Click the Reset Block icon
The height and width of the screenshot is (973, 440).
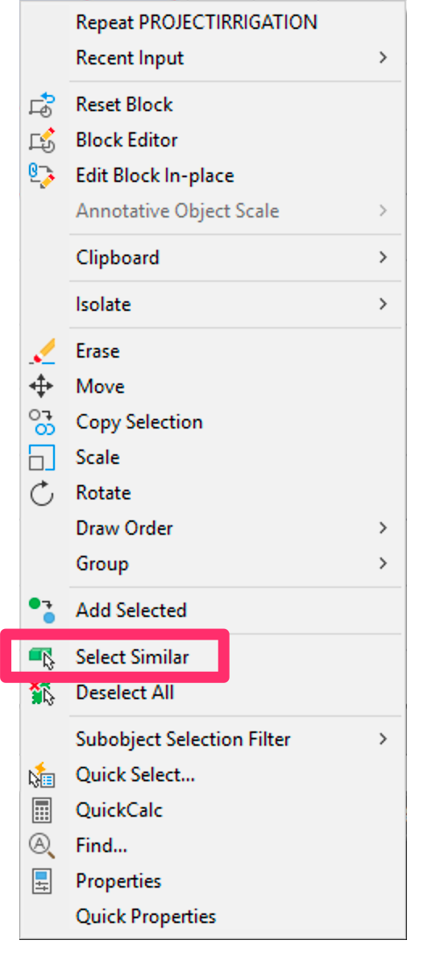[42, 105]
